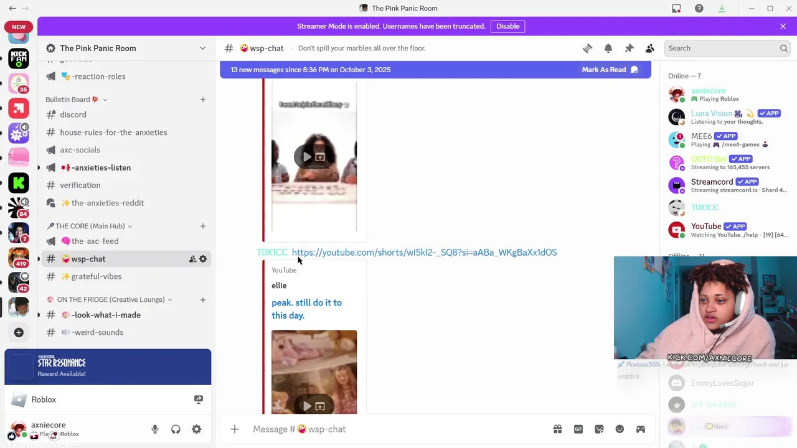Toggle headphones deafen
Screen dimensions: 797x448
[176, 429]
